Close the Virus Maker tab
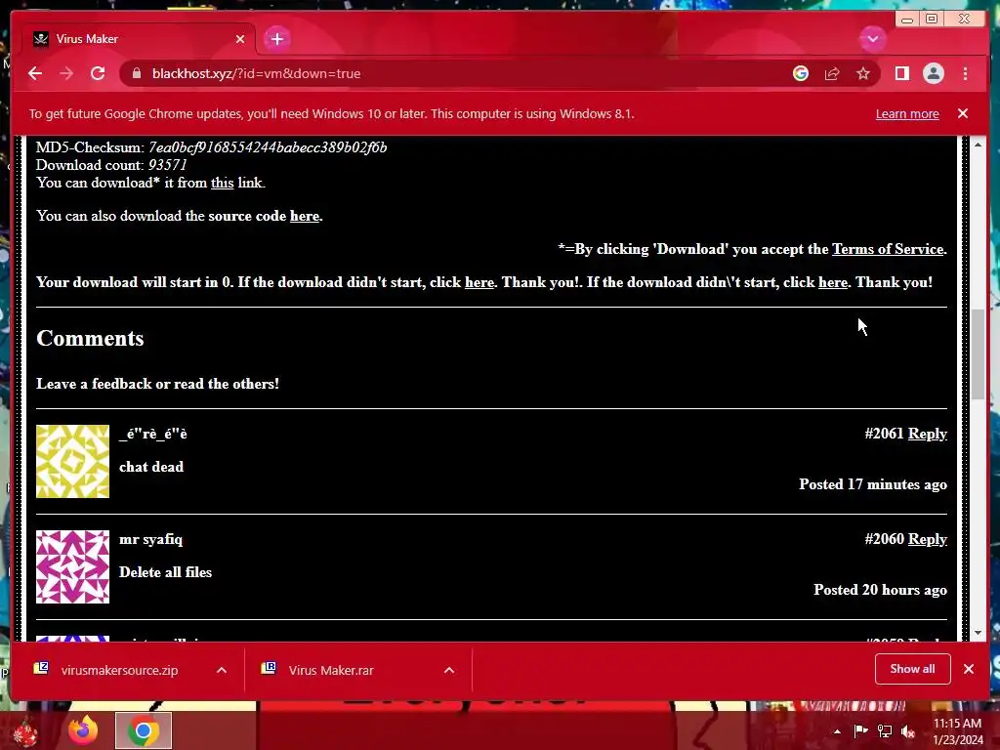Screen dimensions: 1000x750 [240, 39]
